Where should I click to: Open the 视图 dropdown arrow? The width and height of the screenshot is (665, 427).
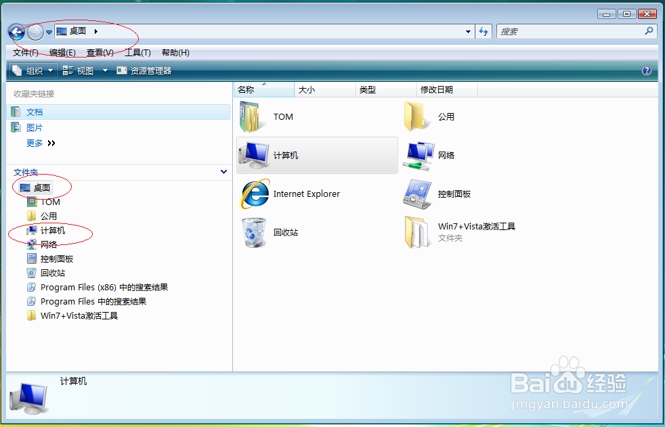tap(105, 70)
